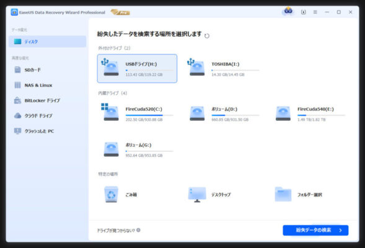
Task: Click help icon beside drive not found
Action: click(x=138, y=230)
